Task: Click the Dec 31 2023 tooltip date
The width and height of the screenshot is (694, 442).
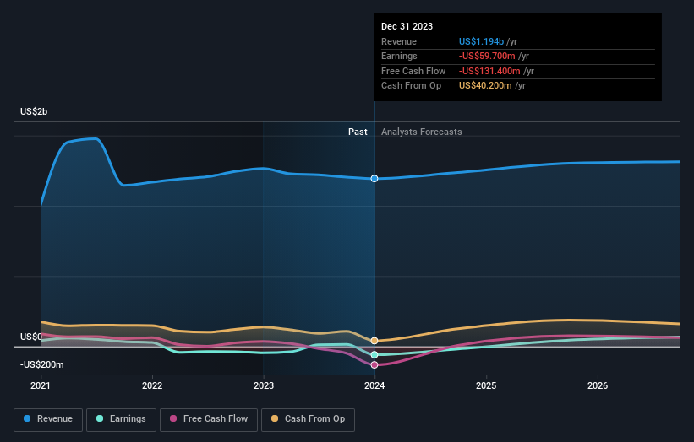Action: 407,26
